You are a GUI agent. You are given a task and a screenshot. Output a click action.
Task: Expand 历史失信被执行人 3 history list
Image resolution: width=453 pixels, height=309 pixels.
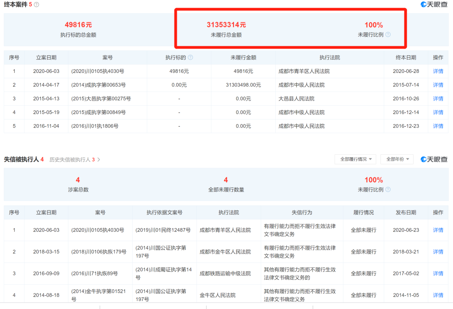[75, 160]
